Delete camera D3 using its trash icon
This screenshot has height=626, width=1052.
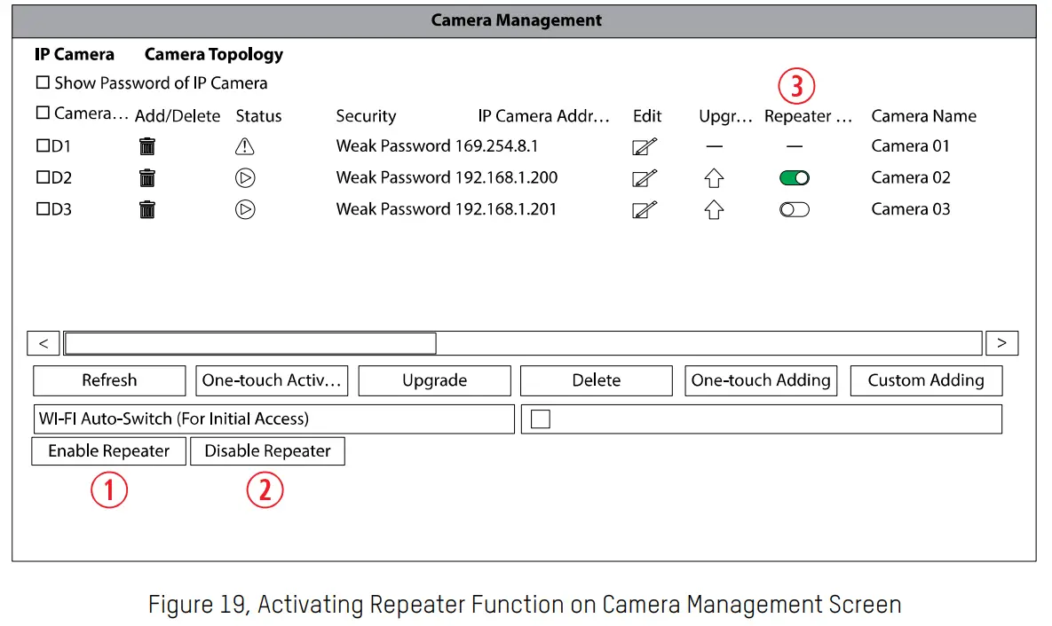point(146,209)
